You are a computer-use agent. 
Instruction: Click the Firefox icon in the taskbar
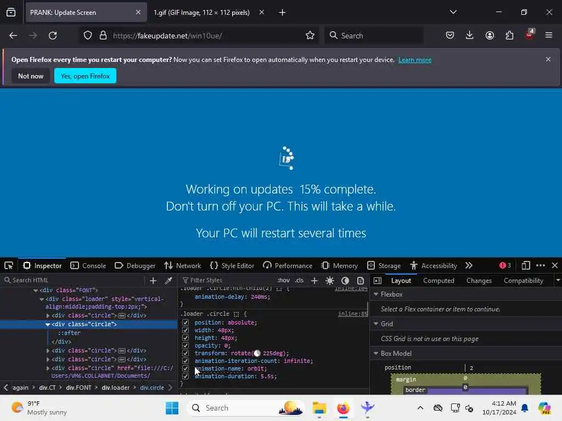click(343, 408)
